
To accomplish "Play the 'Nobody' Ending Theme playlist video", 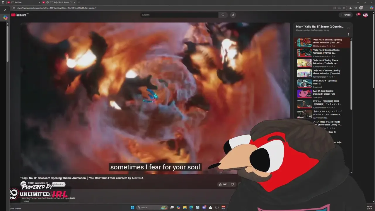I will point(322,63).
